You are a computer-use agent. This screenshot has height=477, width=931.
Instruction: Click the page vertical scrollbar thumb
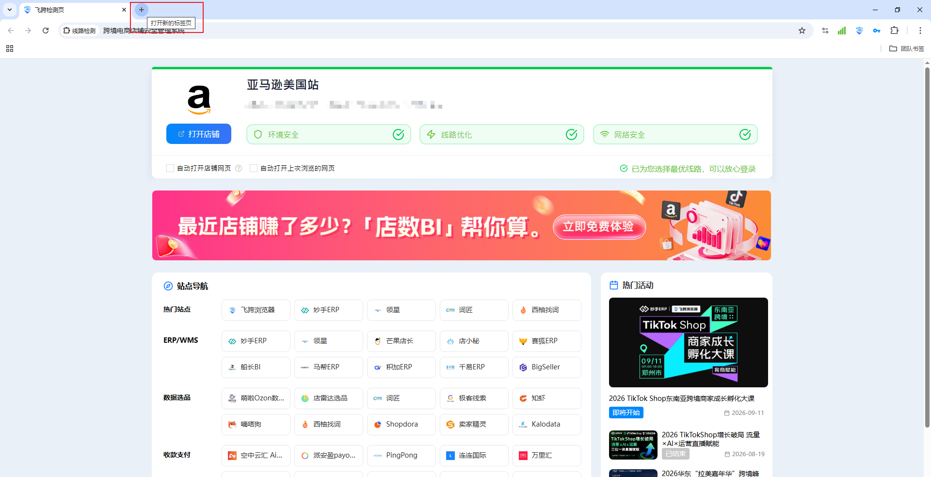pos(927,247)
